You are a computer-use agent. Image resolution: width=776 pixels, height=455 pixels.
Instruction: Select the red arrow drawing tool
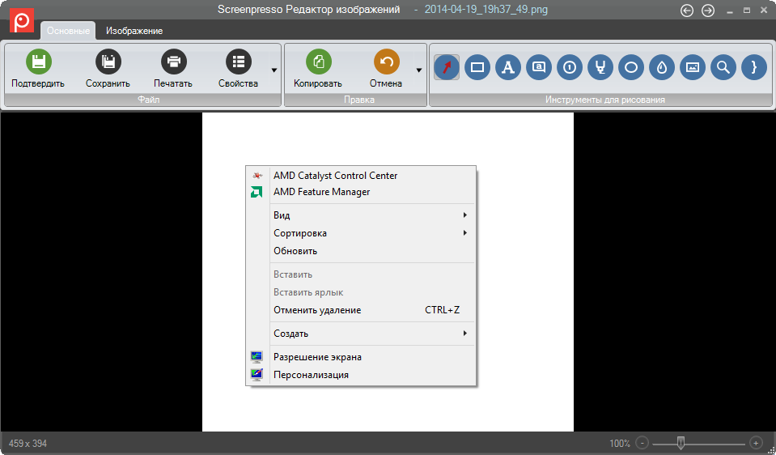click(x=447, y=67)
